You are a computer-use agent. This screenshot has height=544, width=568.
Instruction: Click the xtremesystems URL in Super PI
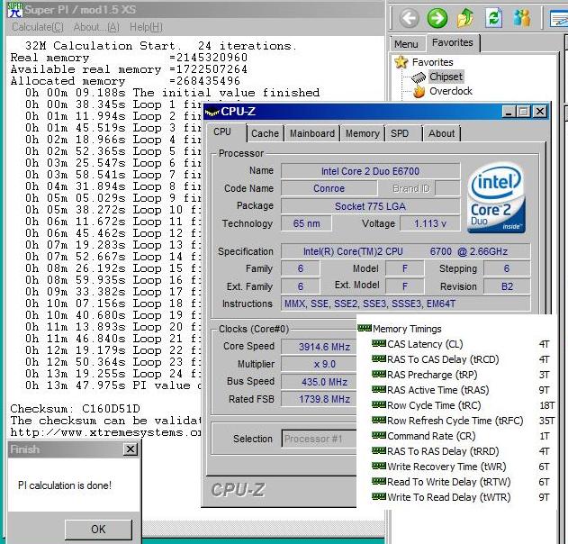click(x=105, y=432)
